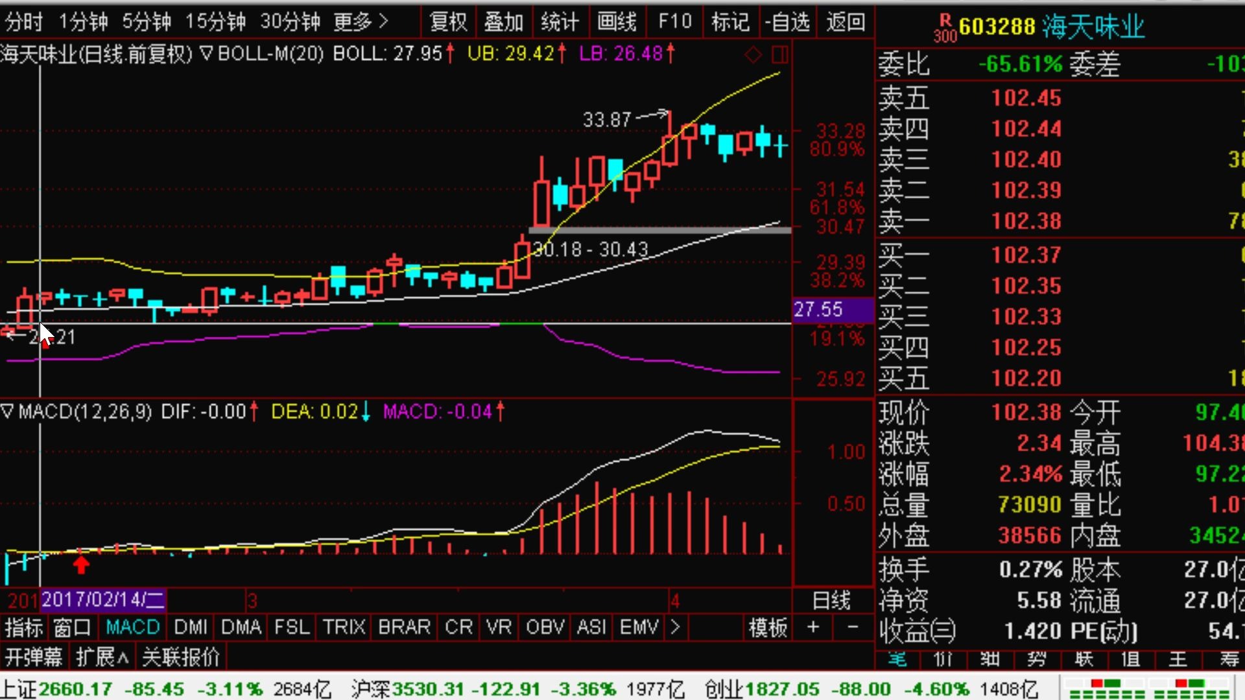The width and height of the screenshot is (1245, 700).
Task: Toggle 自选 watchlist membership for this stock
Action: click(787, 22)
